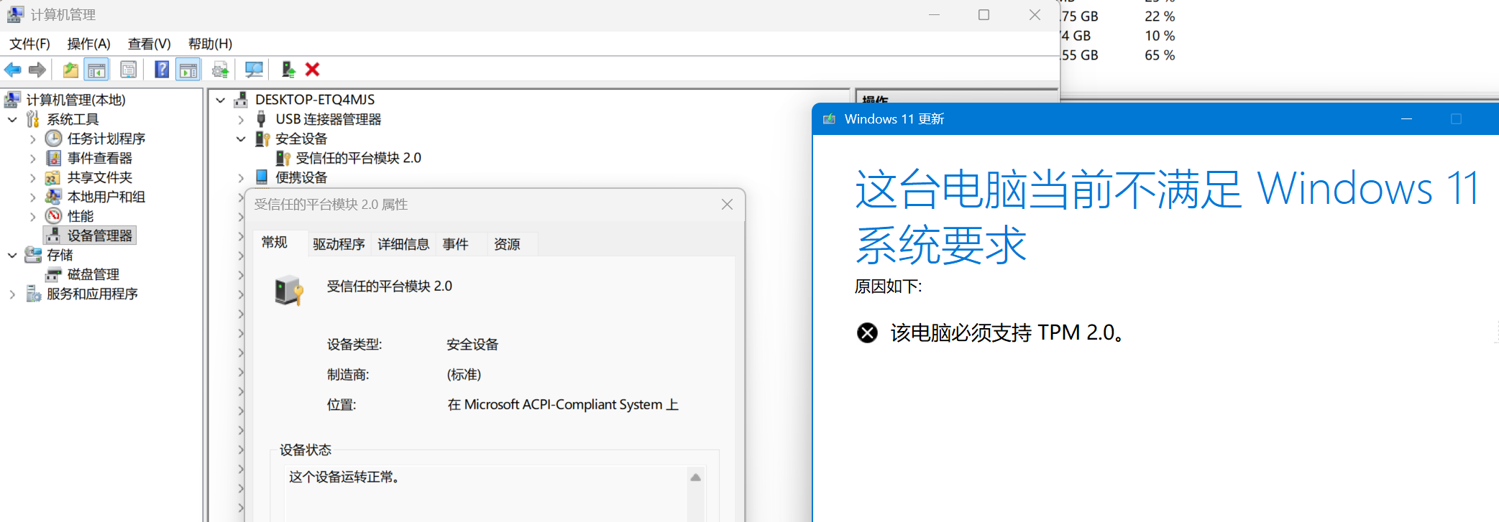Select 磁盘管理 in the left tree

(93, 274)
